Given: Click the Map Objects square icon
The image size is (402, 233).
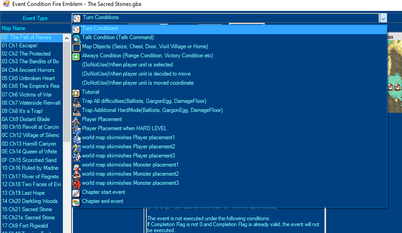Looking at the screenshot, I should point(77,47).
